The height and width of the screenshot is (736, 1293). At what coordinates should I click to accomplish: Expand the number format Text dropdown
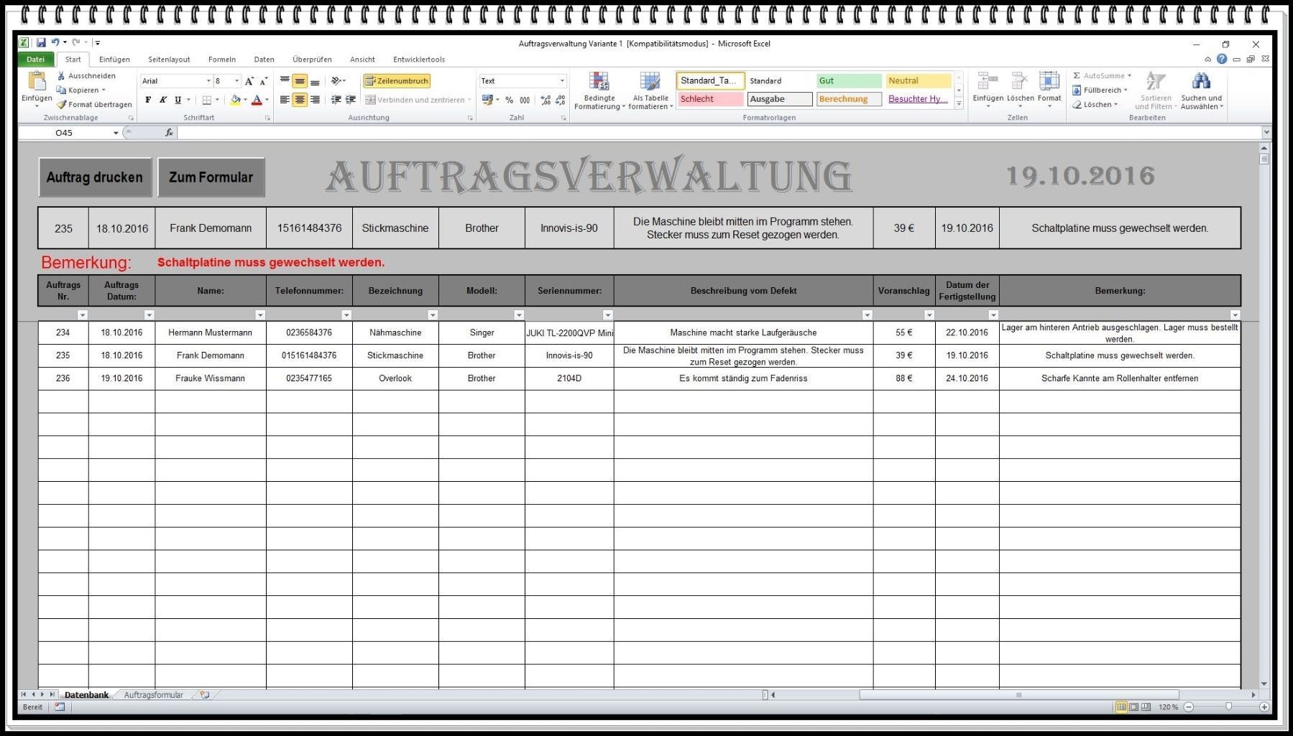click(x=562, y=81)
